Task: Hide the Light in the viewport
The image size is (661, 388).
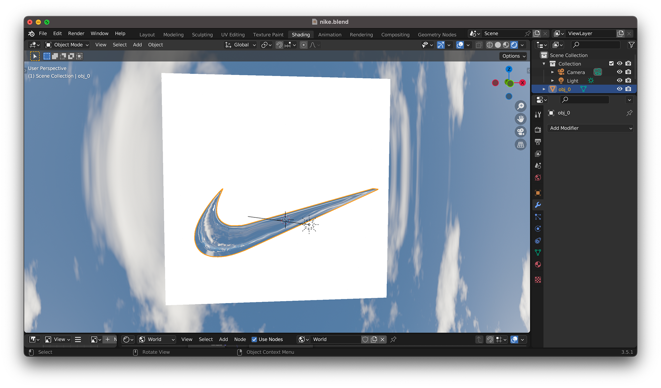Action: (x=620, y=80)
